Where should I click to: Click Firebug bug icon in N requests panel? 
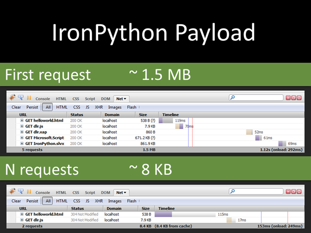pyautogui.click(x=12, y=191)
